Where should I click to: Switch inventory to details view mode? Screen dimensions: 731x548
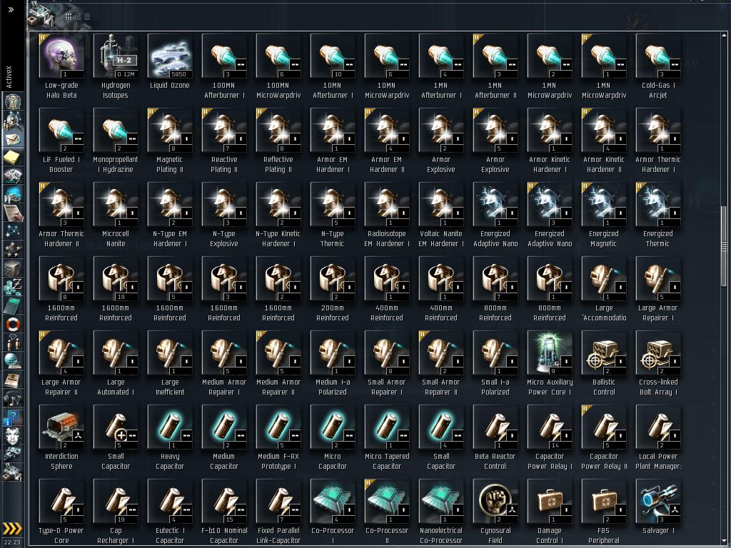click(x=78, y=17)
